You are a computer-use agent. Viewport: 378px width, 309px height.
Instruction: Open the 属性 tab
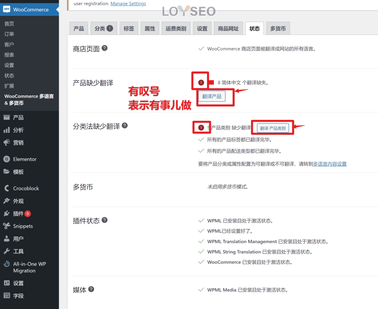150,28
